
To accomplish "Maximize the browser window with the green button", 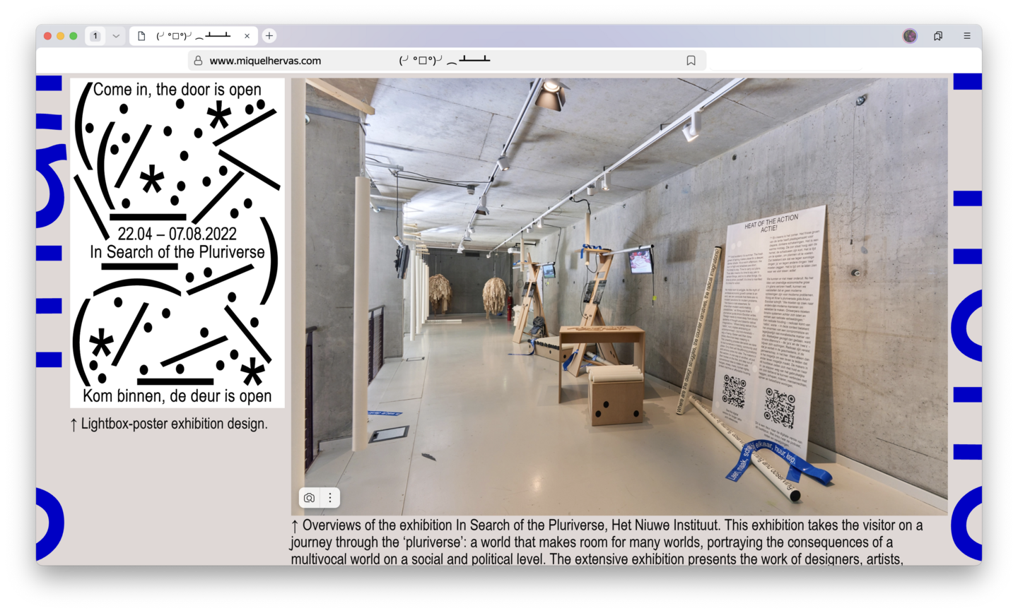I will [x=74, y=36].
